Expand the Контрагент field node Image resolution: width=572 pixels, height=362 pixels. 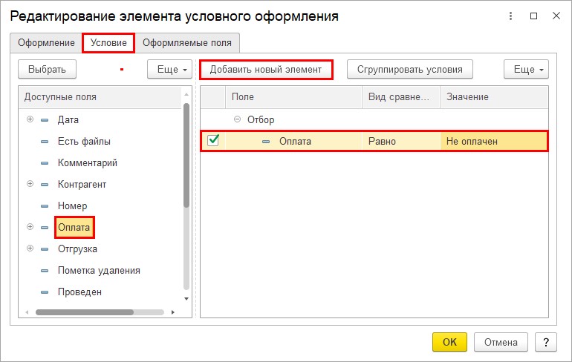(30, 184)
